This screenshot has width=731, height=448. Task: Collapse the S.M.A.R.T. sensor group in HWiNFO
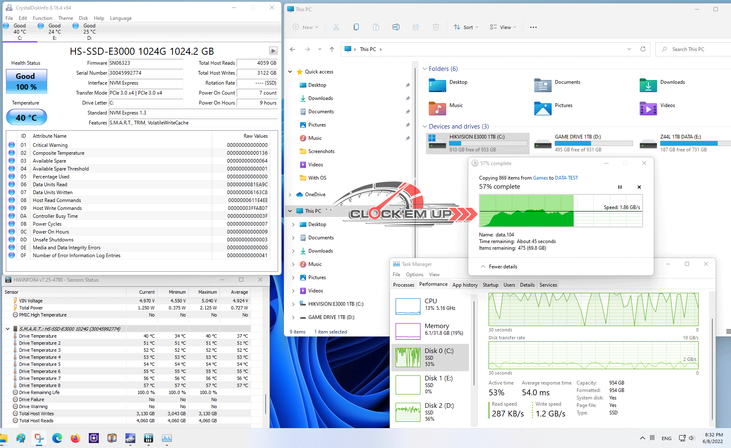7,329
